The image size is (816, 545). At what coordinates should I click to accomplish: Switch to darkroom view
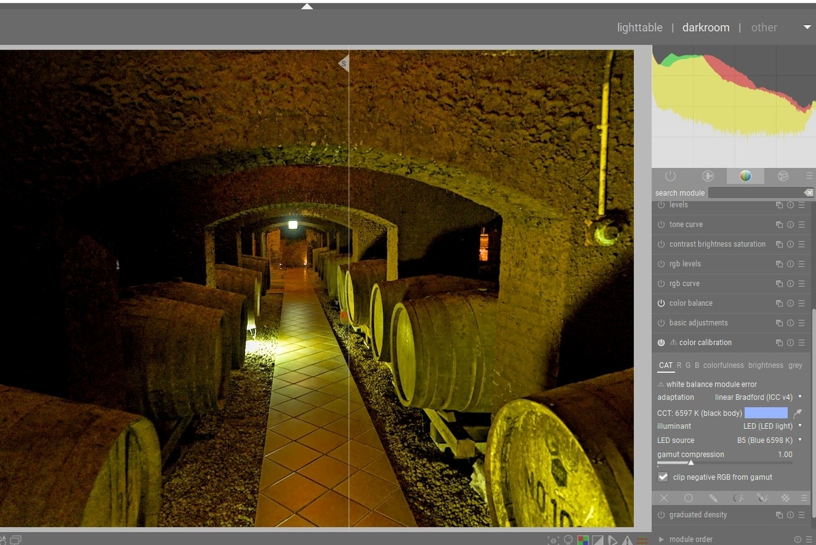(706, 28)
